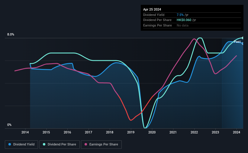Click the pink Earnings Per Share legend dot
The width and height of the screenshot is (248, 153).
pos(86,144)
